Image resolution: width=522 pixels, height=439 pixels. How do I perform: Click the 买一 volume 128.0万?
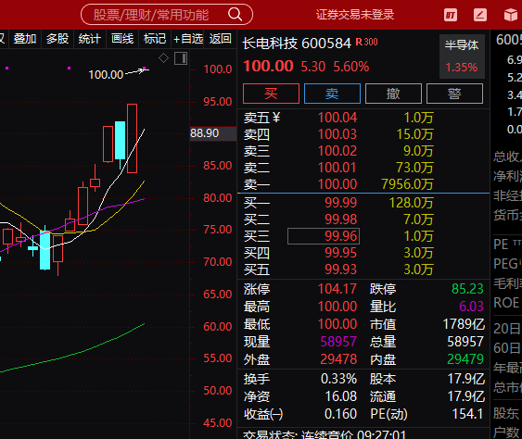[x=411, y=203]
